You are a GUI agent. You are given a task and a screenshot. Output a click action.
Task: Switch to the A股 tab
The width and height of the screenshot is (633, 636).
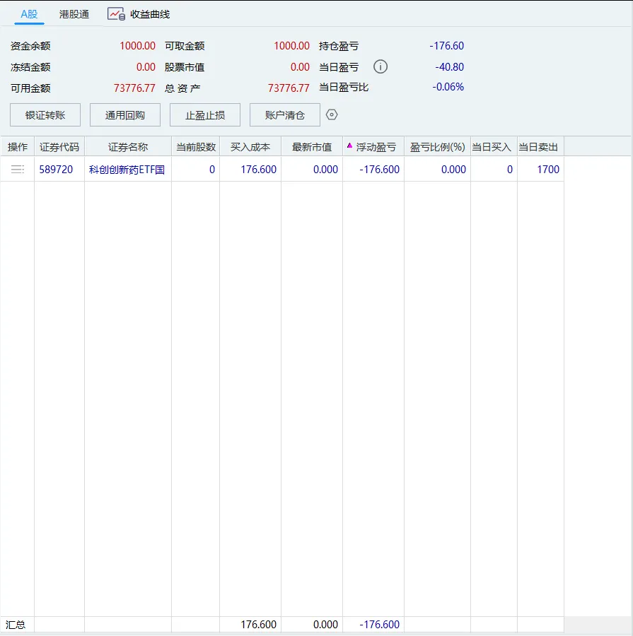tap(29, 14)
